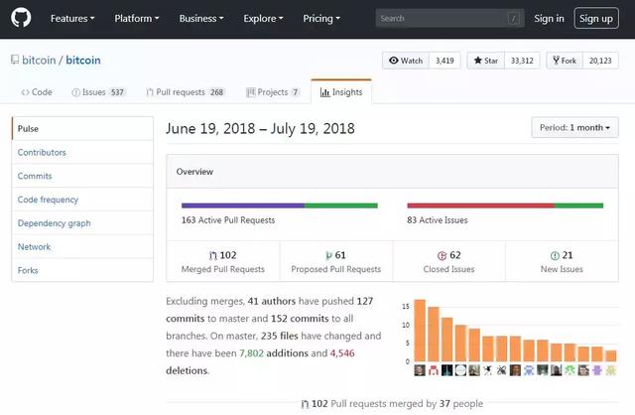Open the Platform dropdown menu

tap(137, 18)
